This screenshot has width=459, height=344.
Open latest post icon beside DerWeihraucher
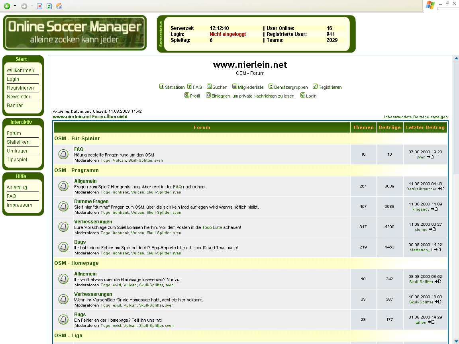coord(441,189)
